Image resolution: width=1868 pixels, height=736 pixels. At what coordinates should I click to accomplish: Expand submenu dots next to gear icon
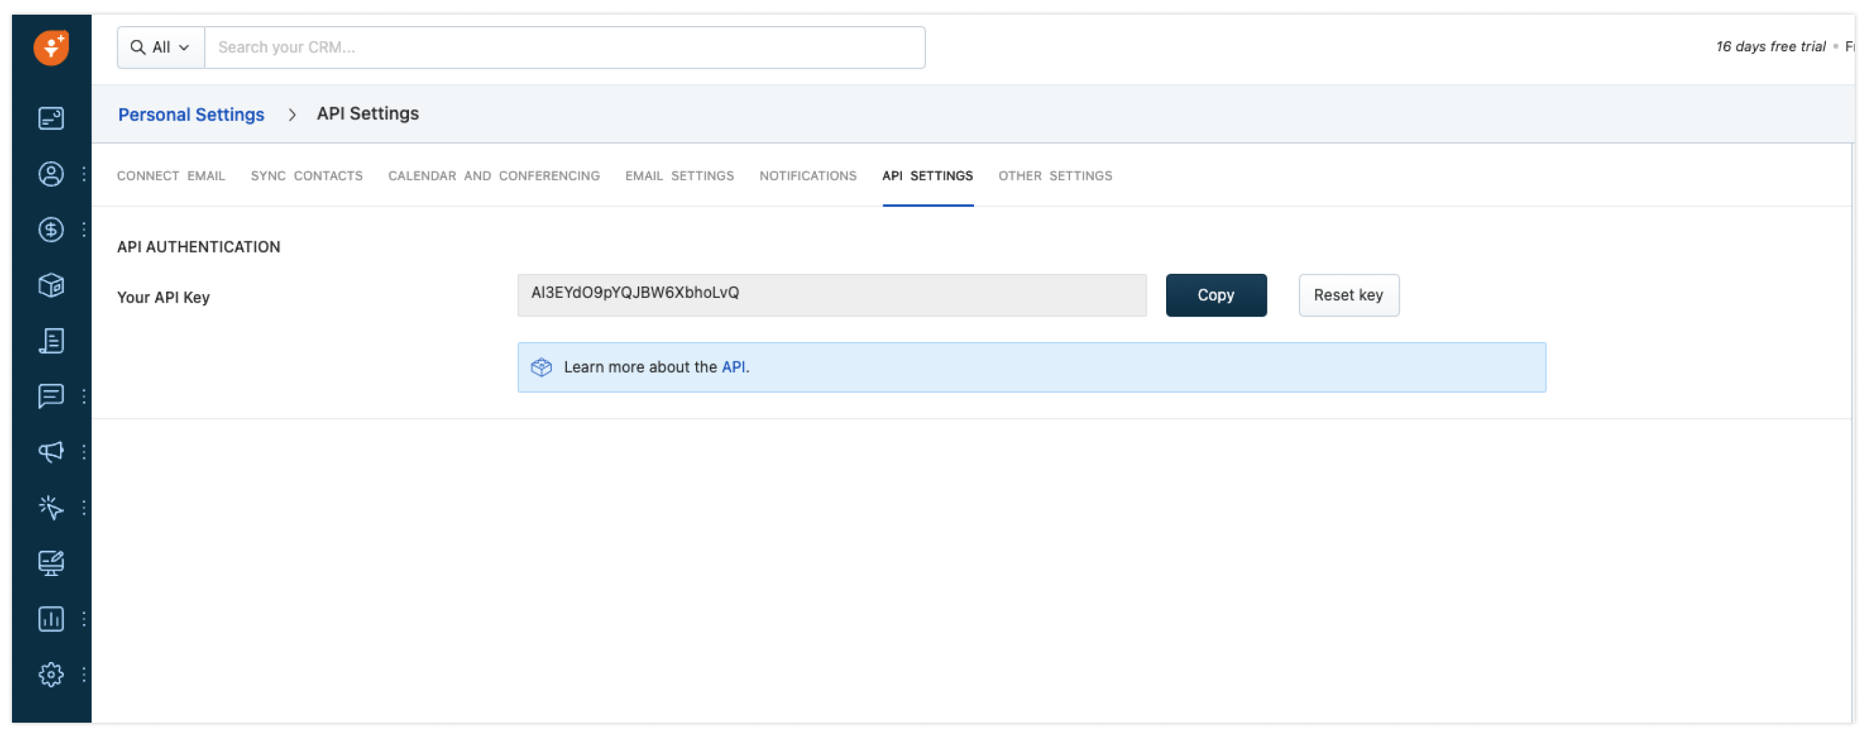(x=84, y=675)
